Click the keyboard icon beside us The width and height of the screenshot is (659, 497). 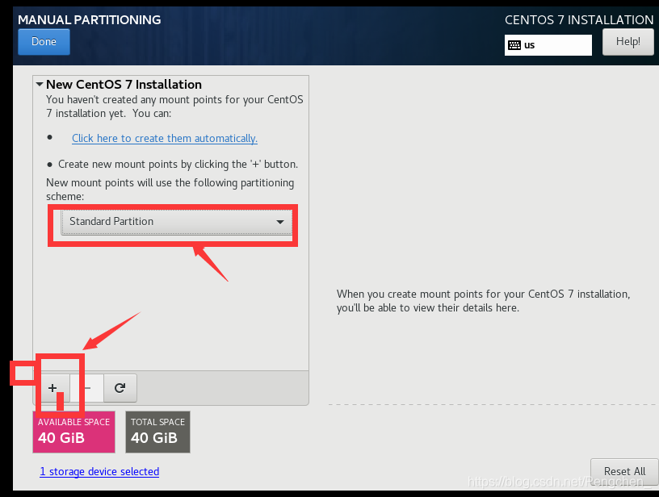click(x=514, y=45)
